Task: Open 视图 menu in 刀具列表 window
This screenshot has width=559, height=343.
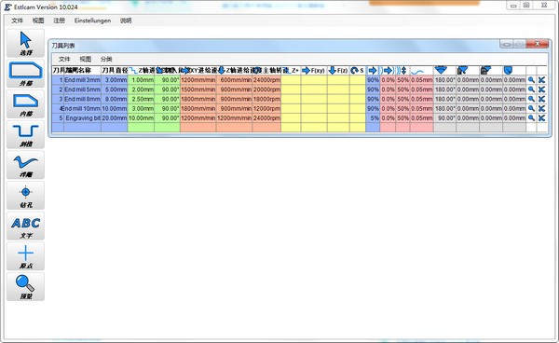Action: point(85,60)
